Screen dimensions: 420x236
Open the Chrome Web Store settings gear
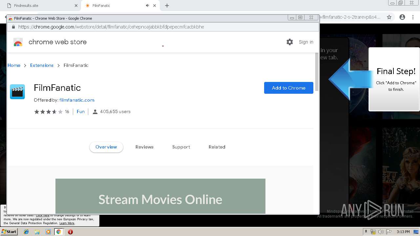(289, 42)
